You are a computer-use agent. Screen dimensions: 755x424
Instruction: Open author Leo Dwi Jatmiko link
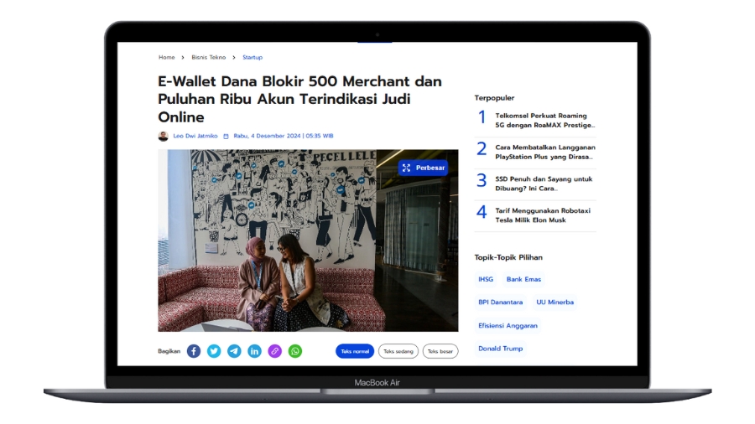pos(195,136)
